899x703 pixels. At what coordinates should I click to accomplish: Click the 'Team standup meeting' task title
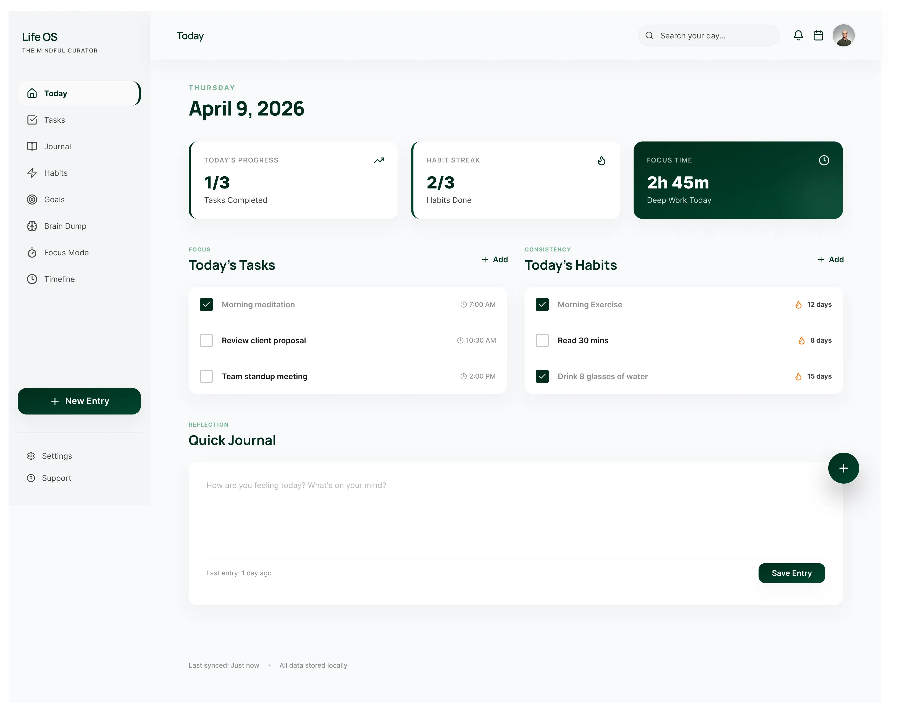265,376
